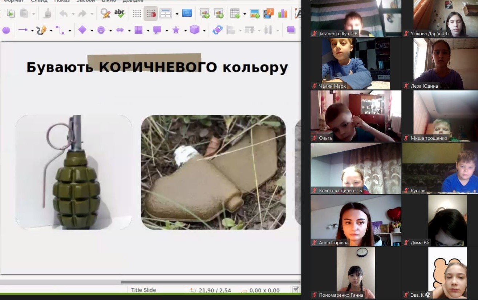The height and width of the screenshot is (300, 478).
Task: Open the Засоби menu
Action: (x=85, y=1)
